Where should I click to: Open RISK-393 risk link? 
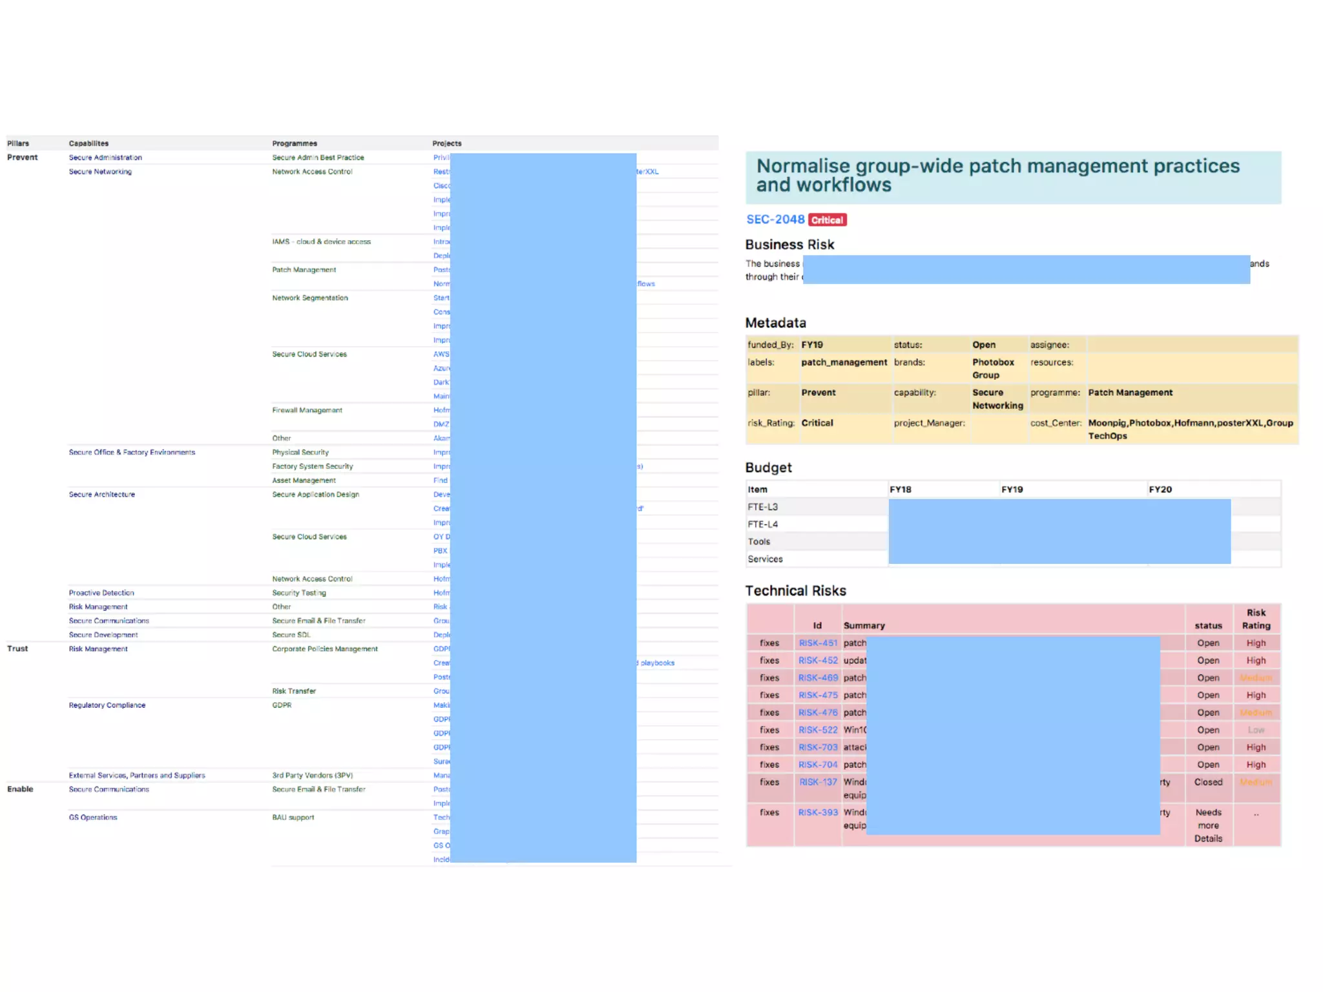click(817, 812)
